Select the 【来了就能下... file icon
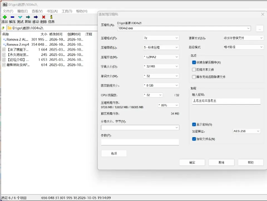This screenshot has width=267, height=201. (x=4, y=50)
